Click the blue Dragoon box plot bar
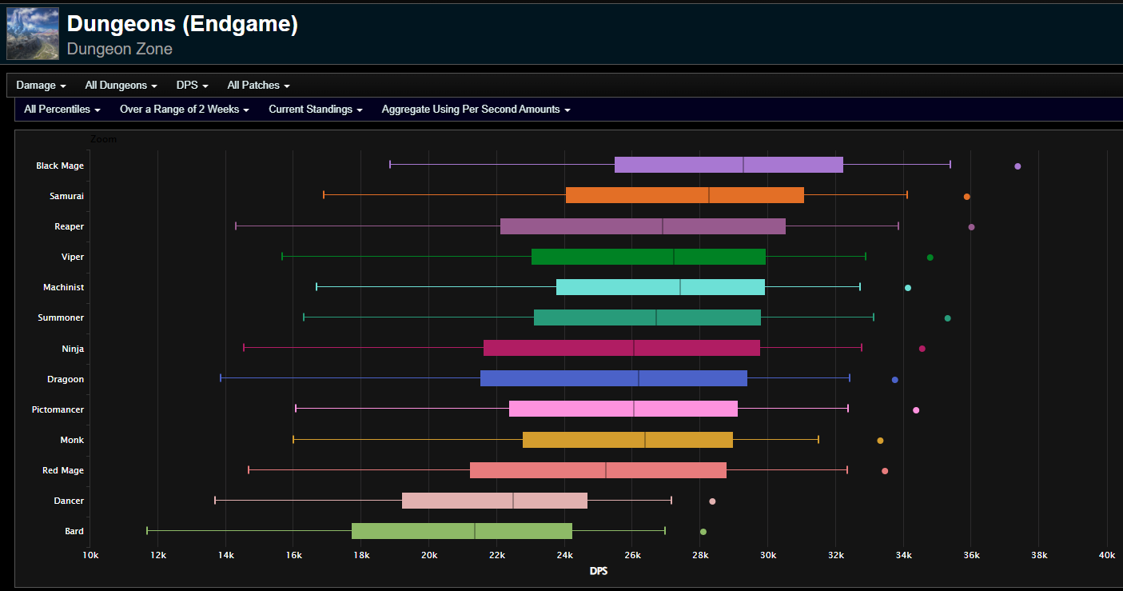This screenshot has width=1123, height=591. pos(614,378)
